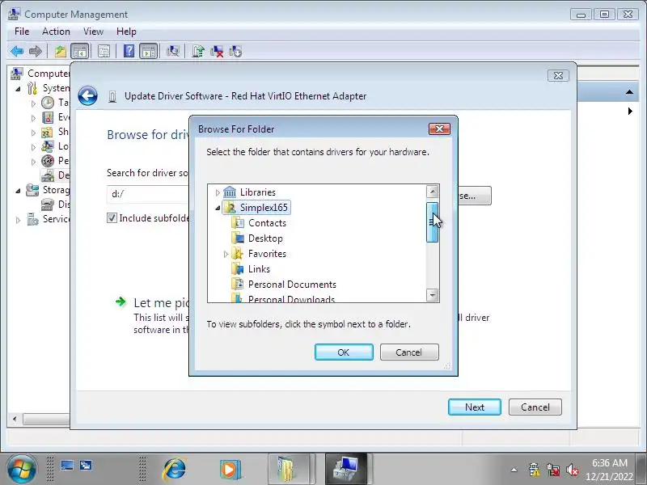Image resolution: width=647 pixels, height=485 pixels.
Task: Open the blue Help question mark toolbar icon
Action: [x=129, y=52]
